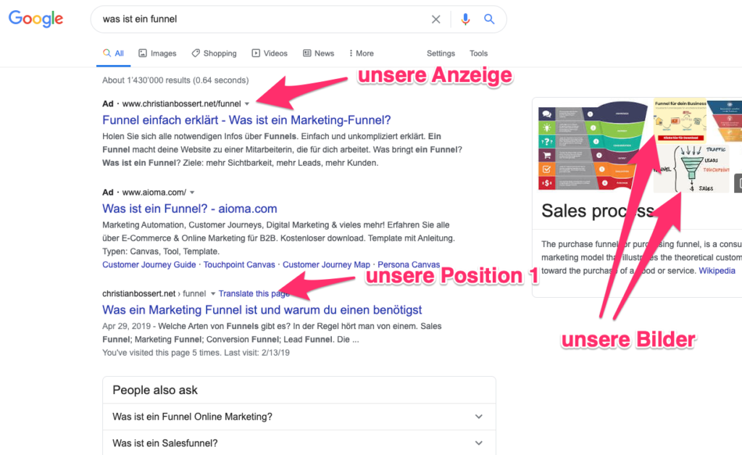Click 'Translate this page' link

click(254, 293)
